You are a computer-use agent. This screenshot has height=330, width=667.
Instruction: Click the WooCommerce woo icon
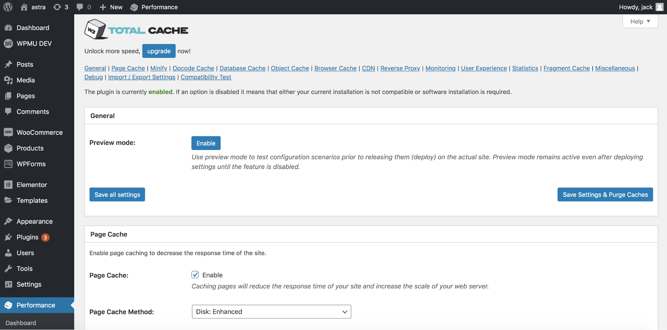pyautogui.click(x=8, y=132)
